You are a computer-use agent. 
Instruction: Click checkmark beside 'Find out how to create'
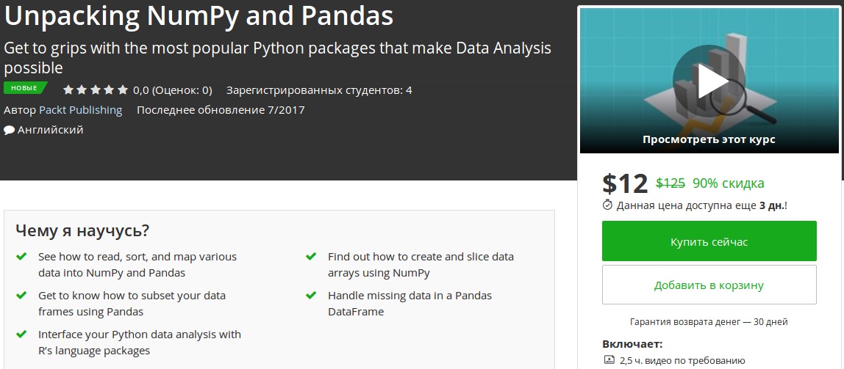coord(310,257)
